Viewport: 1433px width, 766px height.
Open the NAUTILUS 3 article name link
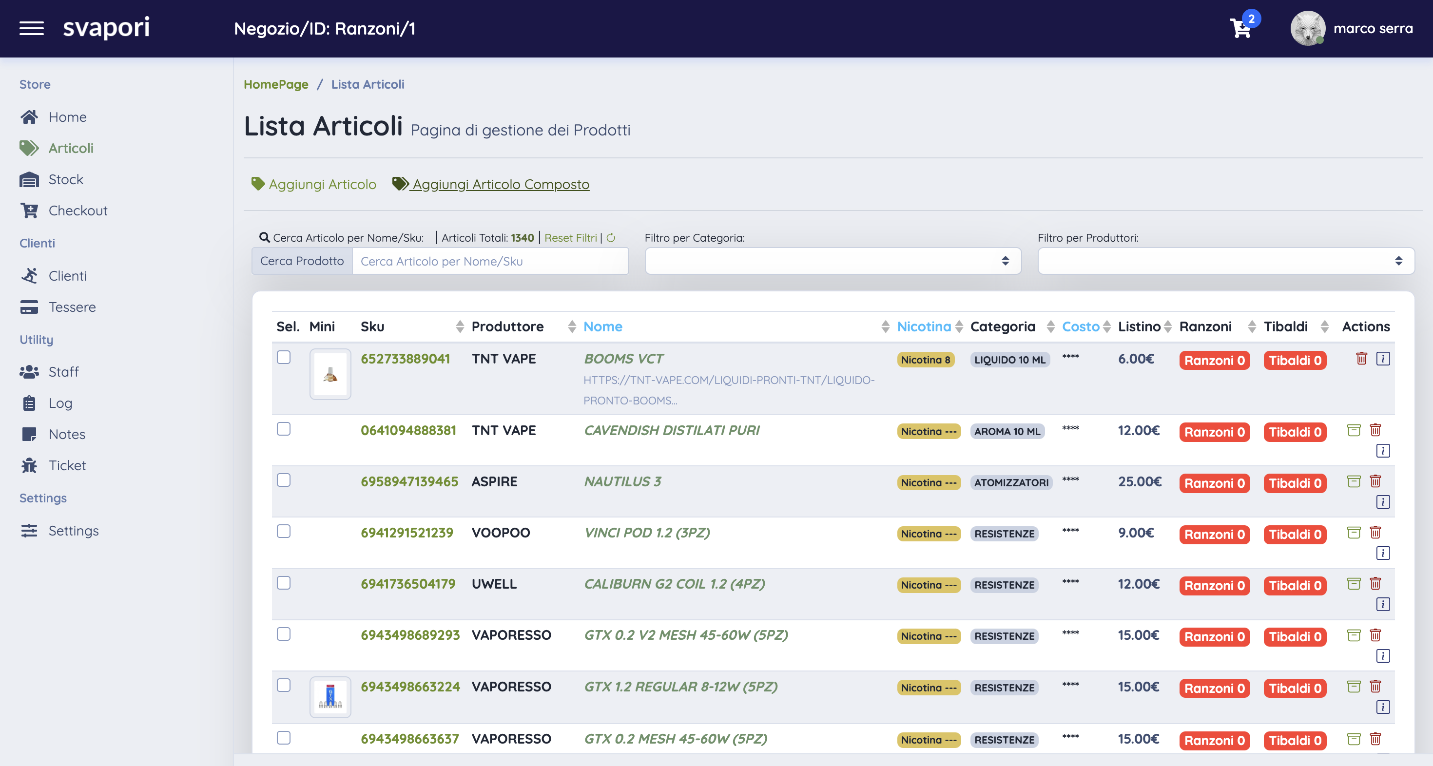pyautogui.click(x=622, y=482)
